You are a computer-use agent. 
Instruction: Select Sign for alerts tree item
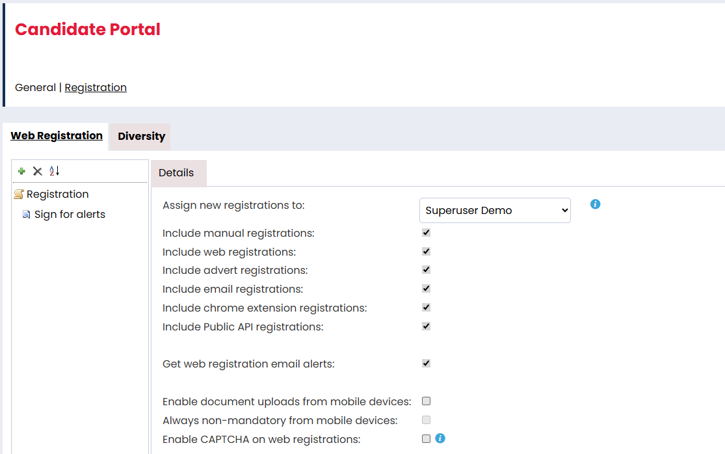point(70,215)
